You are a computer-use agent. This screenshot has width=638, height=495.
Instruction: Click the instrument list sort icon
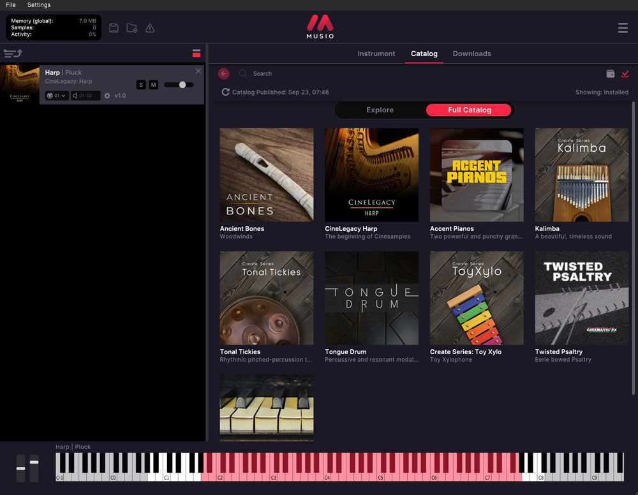pyautogui.click(x=13, y=54)
